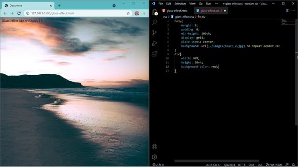Select the Document tab in Chrome
Image resolution: width=298 pixels, height=167 pixels.
[28, 6]
